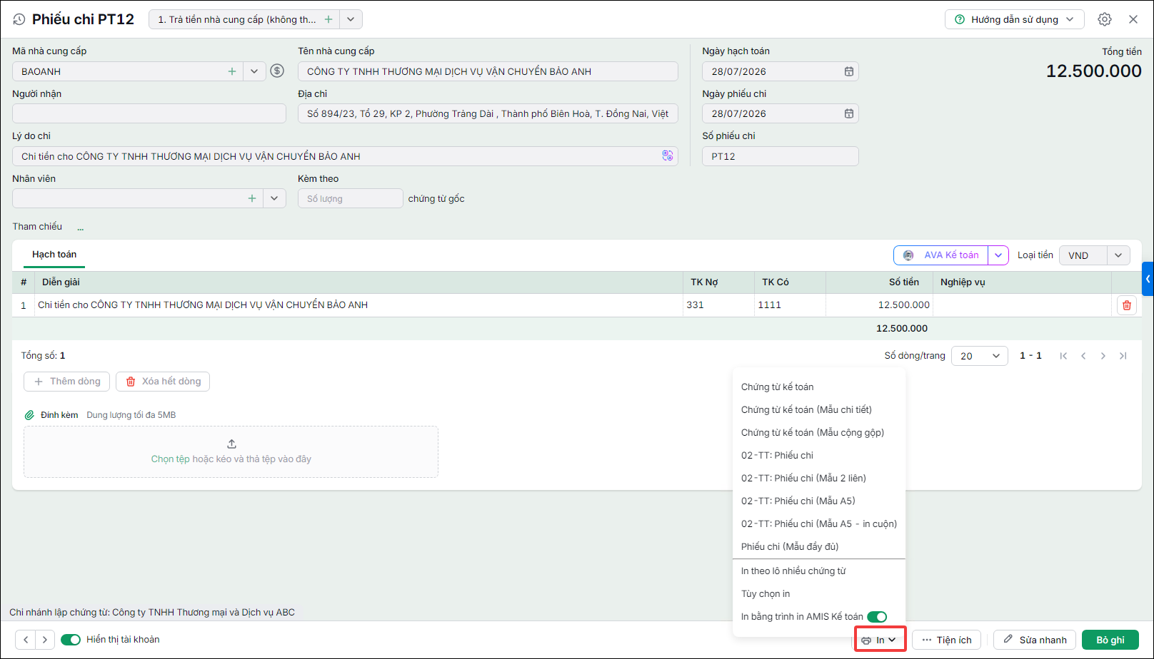The width and height of the screenshot is (1154, 659).
Task: Focus the Người nhận input field
Action: tap(149, 113)
